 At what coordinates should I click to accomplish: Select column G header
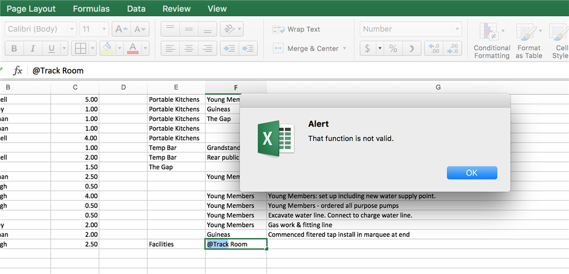coord(438,87)
